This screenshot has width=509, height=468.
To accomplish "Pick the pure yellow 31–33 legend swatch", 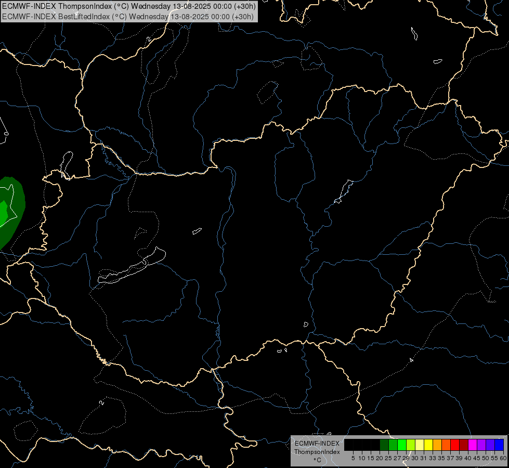I will (428, 445).
